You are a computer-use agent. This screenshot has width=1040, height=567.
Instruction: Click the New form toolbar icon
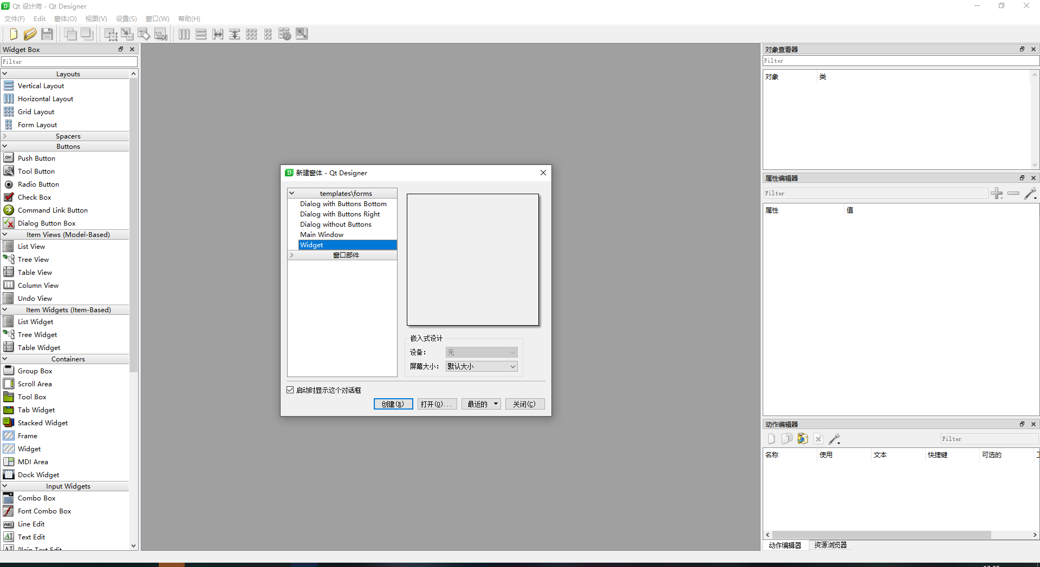point(14,34)
